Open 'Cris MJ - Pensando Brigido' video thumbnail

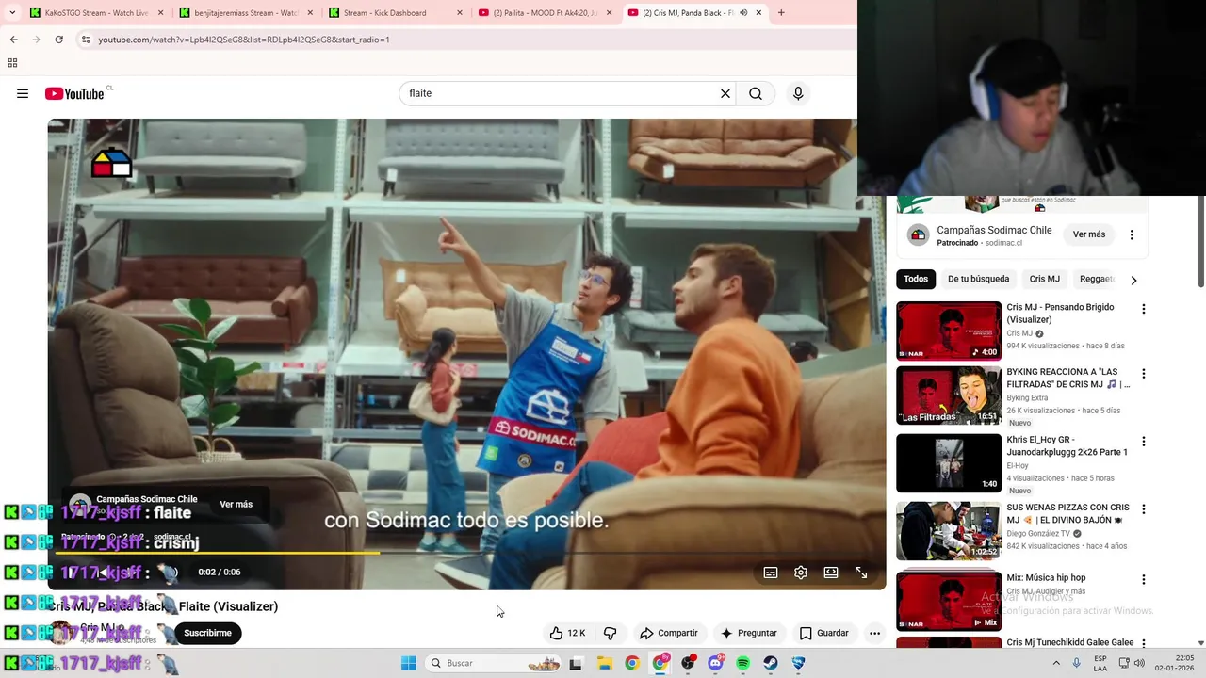[x=949, y=331]
